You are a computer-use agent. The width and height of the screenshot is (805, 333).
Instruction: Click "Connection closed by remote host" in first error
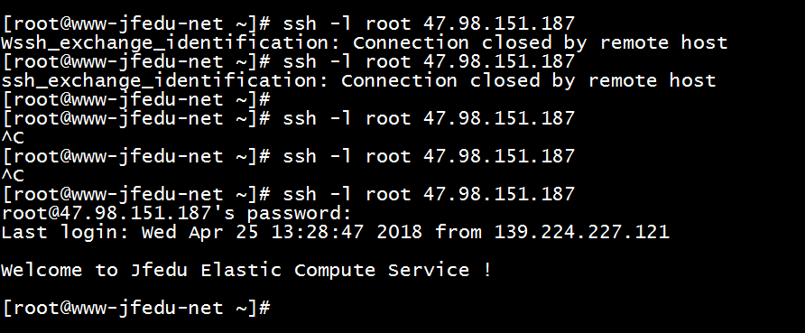tap(540, 42)
